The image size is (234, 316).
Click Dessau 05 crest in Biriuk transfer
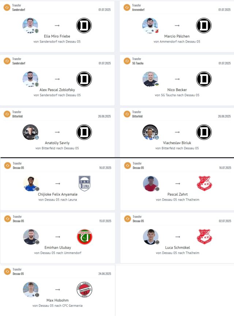click(x=204, y=132)
